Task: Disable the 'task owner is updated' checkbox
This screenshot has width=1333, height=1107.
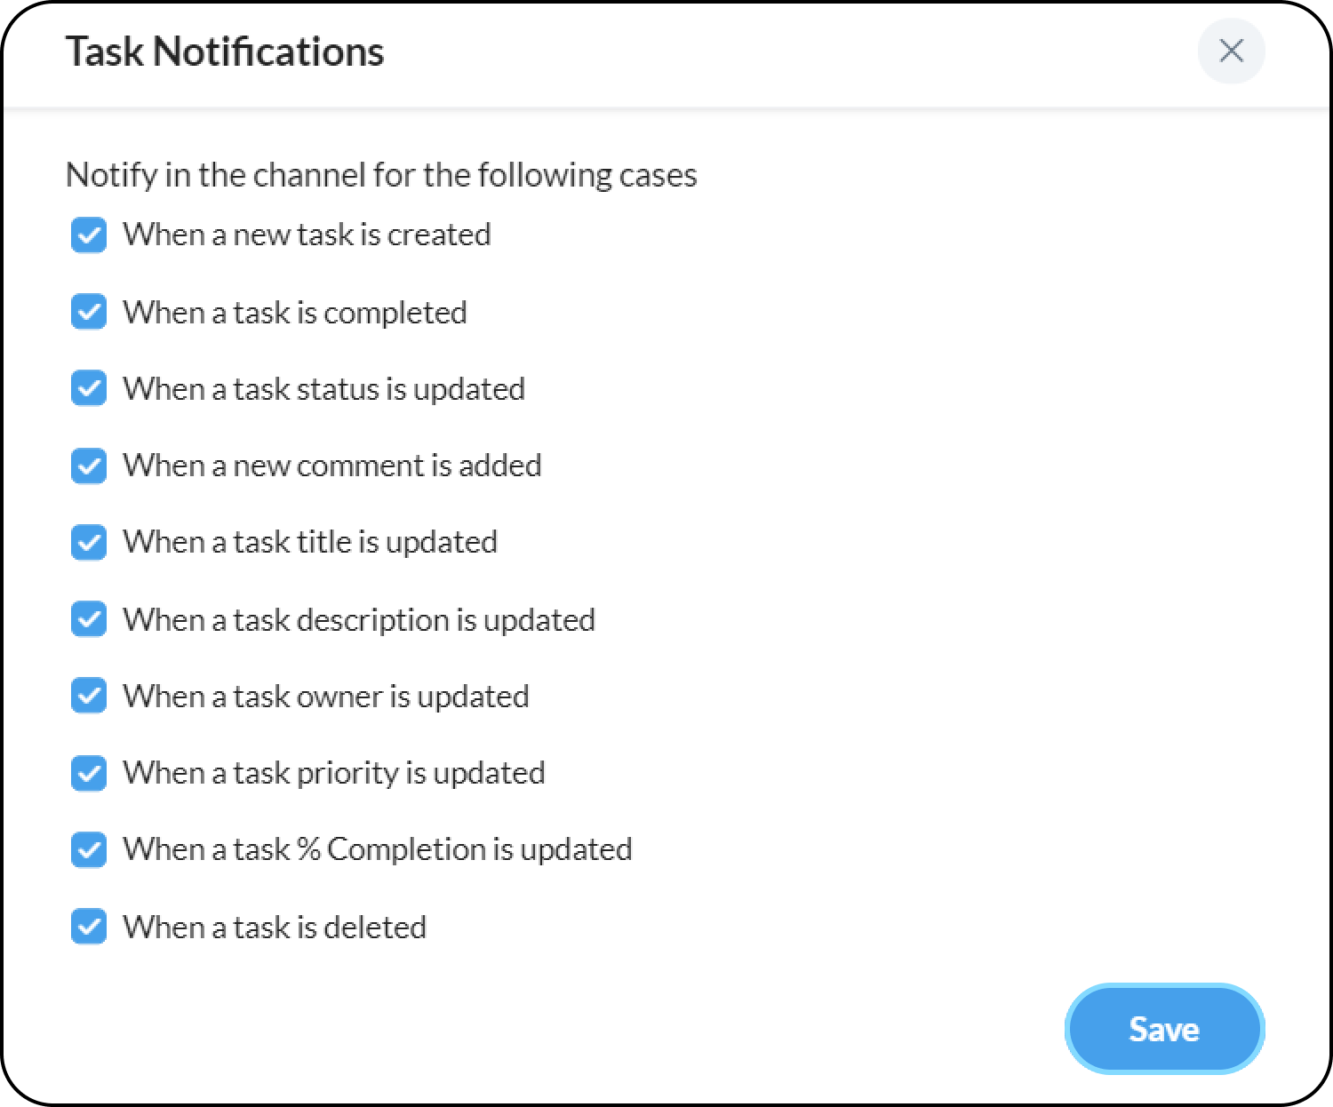Action: (x=89, y=696)
